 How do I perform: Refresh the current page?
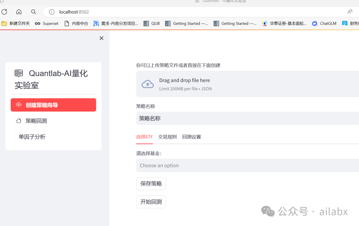tap(4, 12)
